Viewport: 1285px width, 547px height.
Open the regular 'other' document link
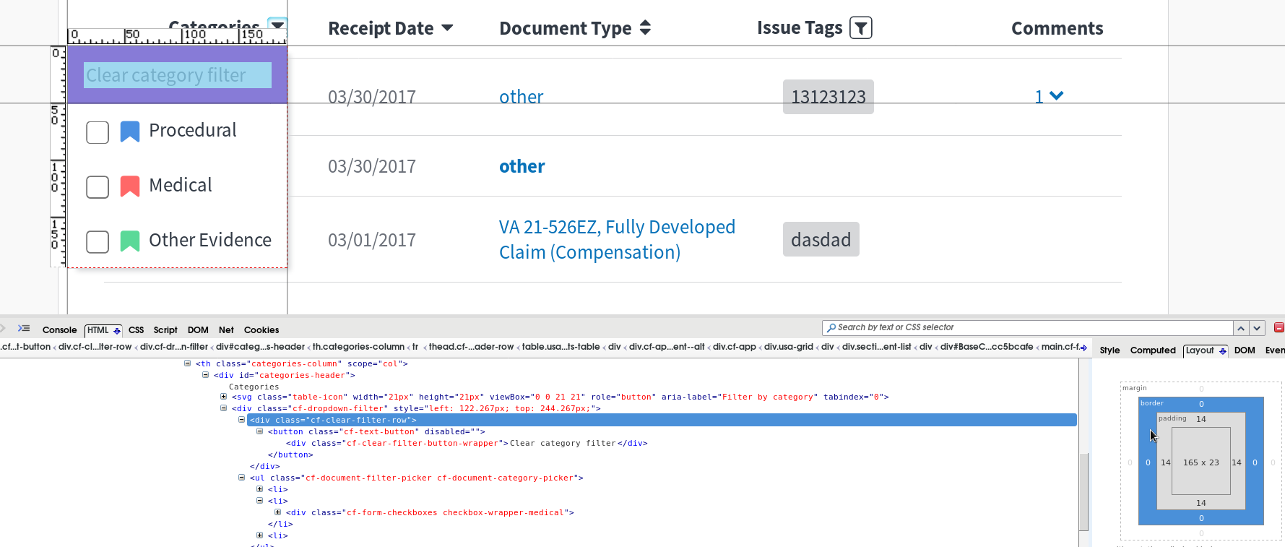pos(522,97)
